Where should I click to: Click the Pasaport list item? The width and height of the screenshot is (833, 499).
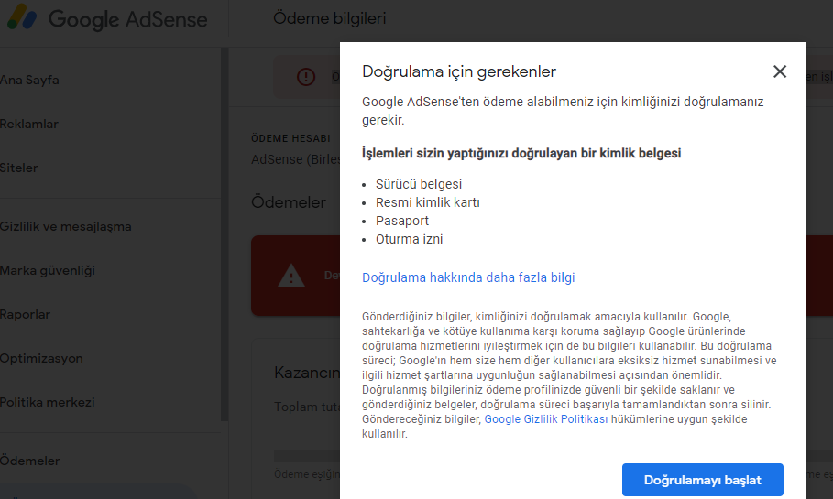pos(402,221)
